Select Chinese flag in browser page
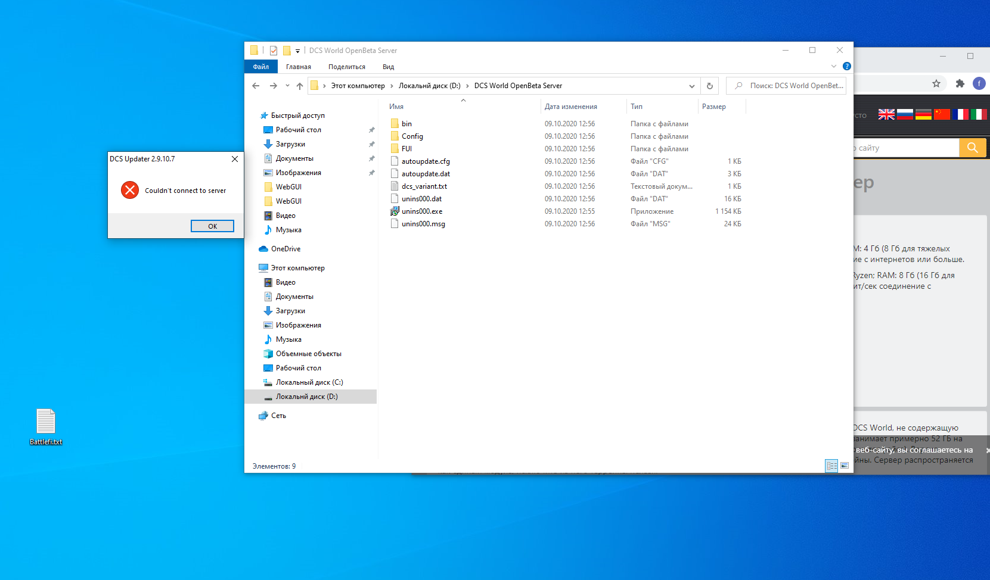990x580 pixels. (x=942, y=114)
